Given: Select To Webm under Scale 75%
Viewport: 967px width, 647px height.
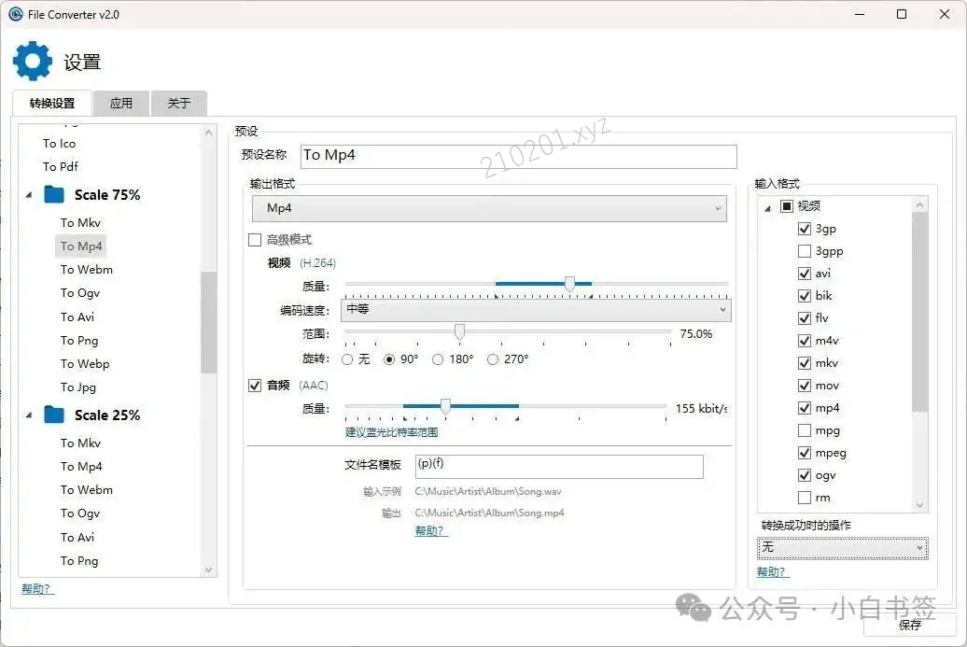Looking at the screenshot, I should 86,270.
